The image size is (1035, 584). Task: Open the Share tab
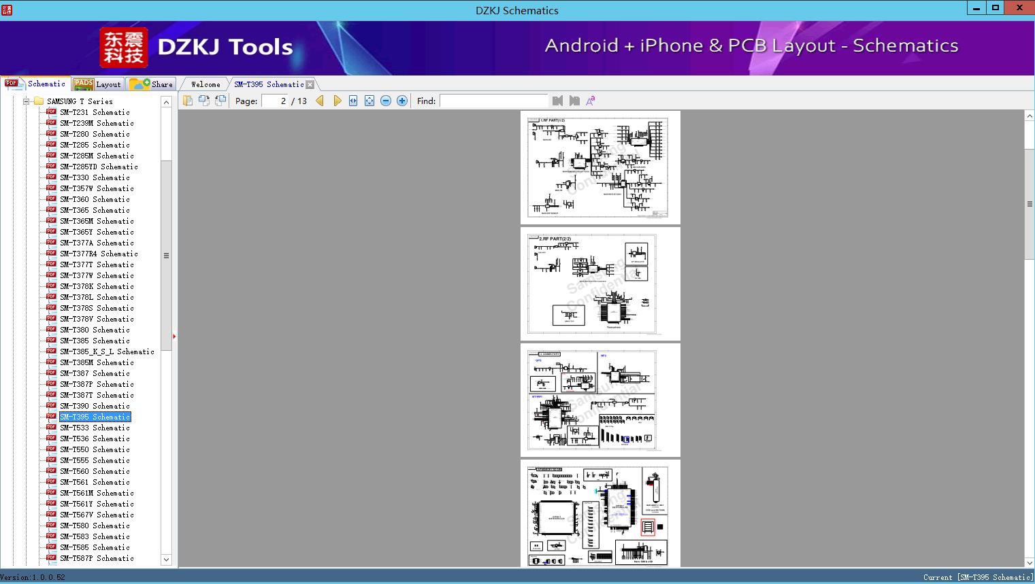(x=151, y=84)
